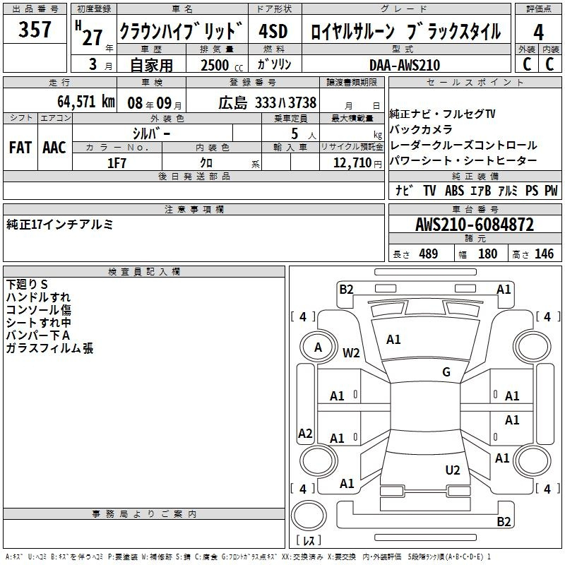The image size is (565, 565).
Task: Click sales point 純正ナビ・フルセグTV
Action: coord(443,114)
